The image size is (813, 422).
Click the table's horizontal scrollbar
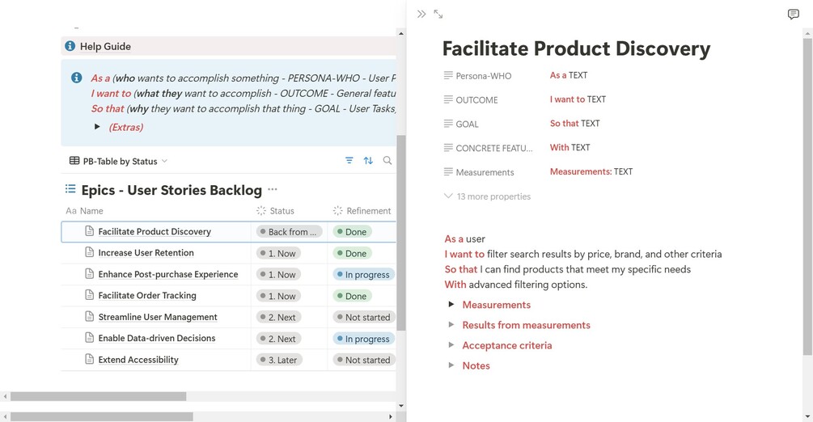pyautogui.click(x=98, y=397)
